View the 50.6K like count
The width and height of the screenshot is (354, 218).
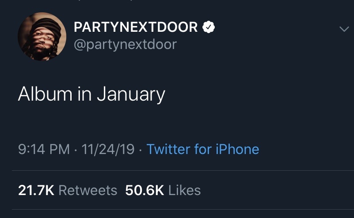point(145,190)
